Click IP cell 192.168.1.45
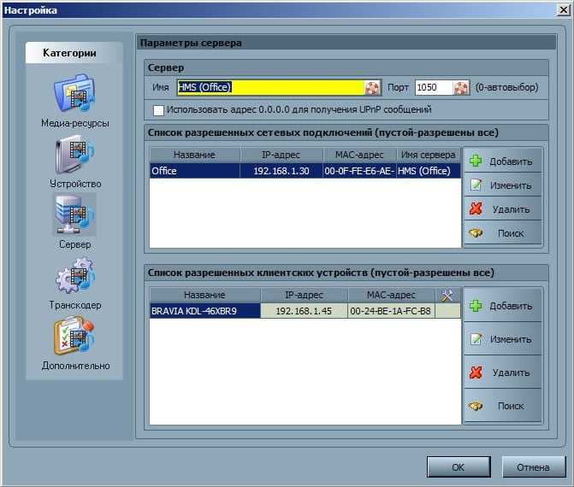Viewport: 574px width, 487px height. point(304,311)
